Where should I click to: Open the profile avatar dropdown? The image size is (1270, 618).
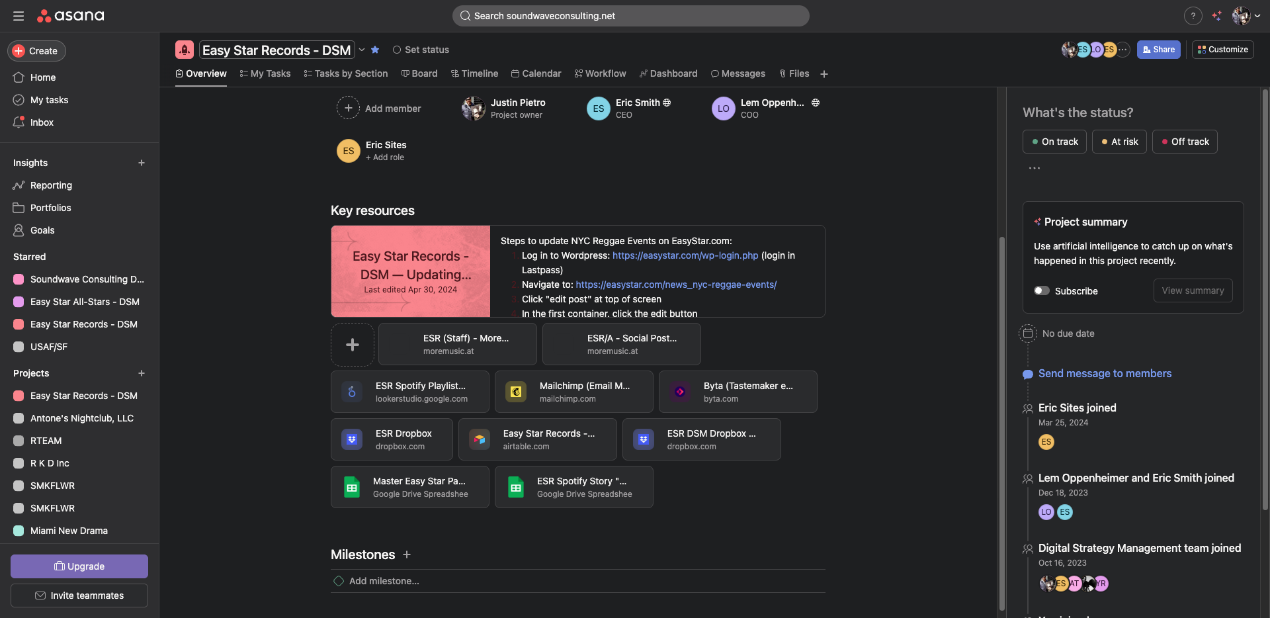click(1246, 16)
